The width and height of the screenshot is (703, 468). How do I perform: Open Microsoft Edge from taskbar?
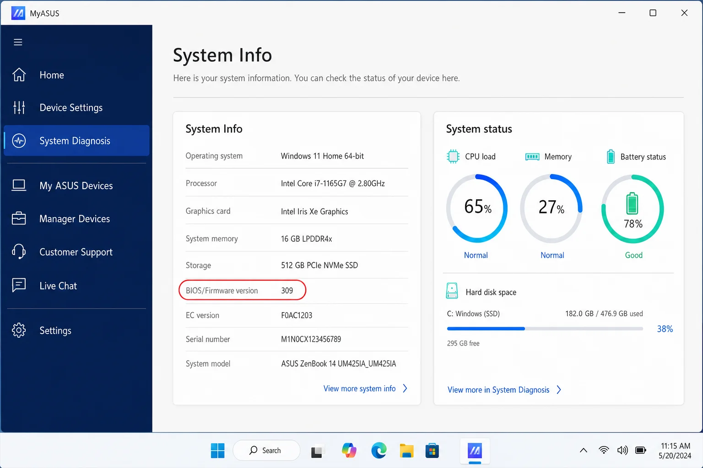coord(379,451)
